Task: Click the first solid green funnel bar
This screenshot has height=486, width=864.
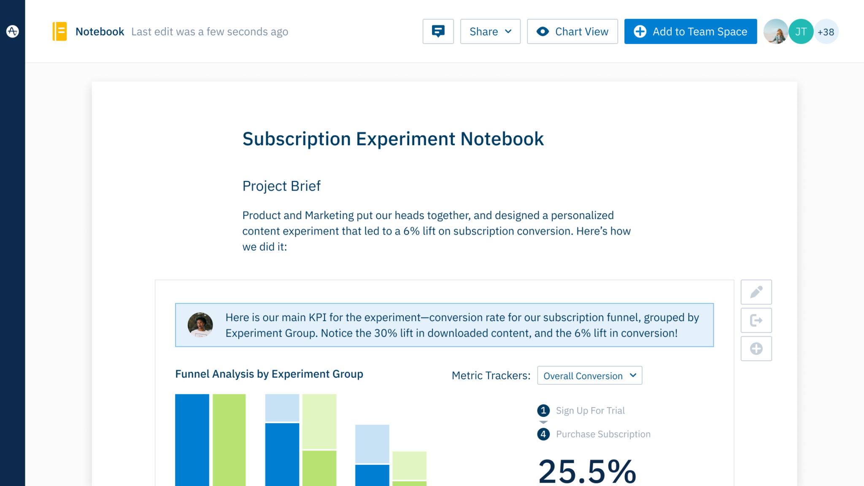Action: (229, 440)
